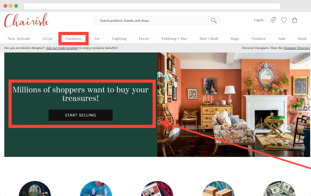
Task: Open the shopping bag cart icon
Action: [294, 20]
